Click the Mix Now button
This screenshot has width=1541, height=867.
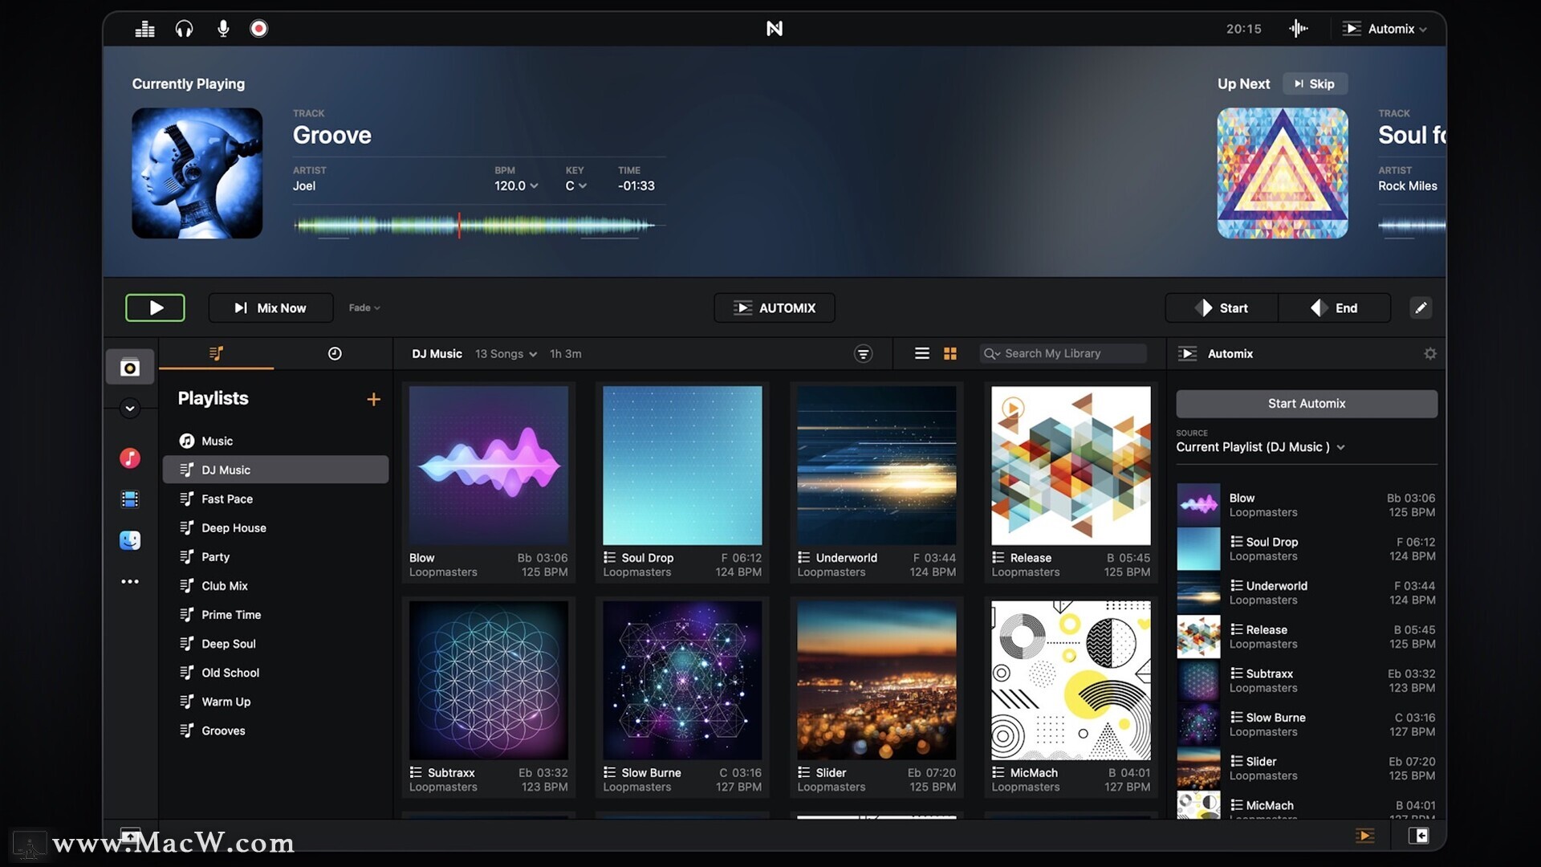tap(270, 307)
